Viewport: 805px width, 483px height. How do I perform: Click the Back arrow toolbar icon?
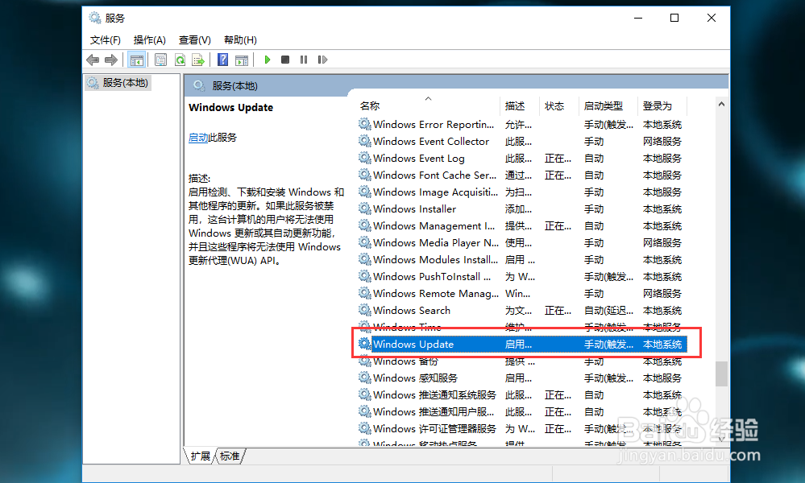point(93,60)
